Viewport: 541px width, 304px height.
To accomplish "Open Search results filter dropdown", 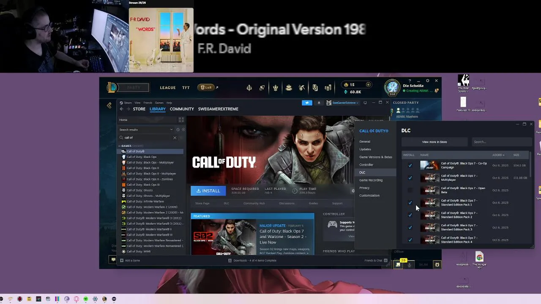I will click(146, 130).
